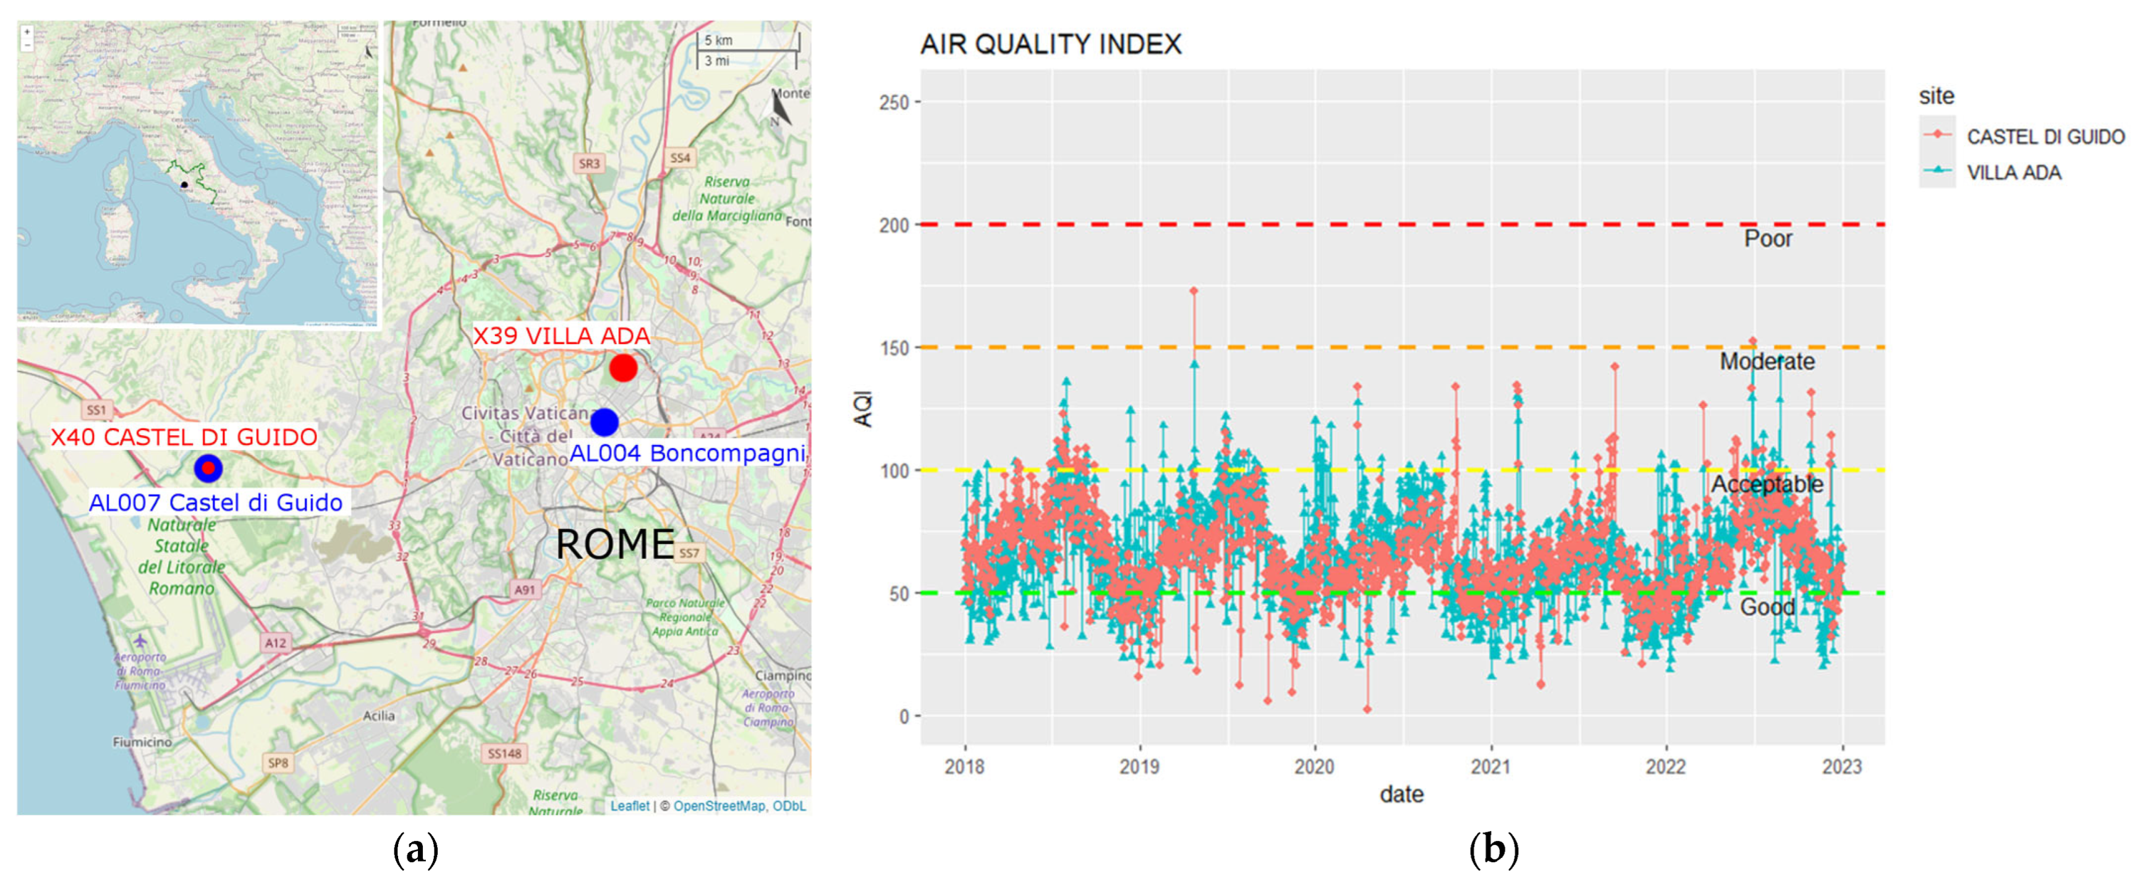Click the SS4 road shield

coord(681,158)
